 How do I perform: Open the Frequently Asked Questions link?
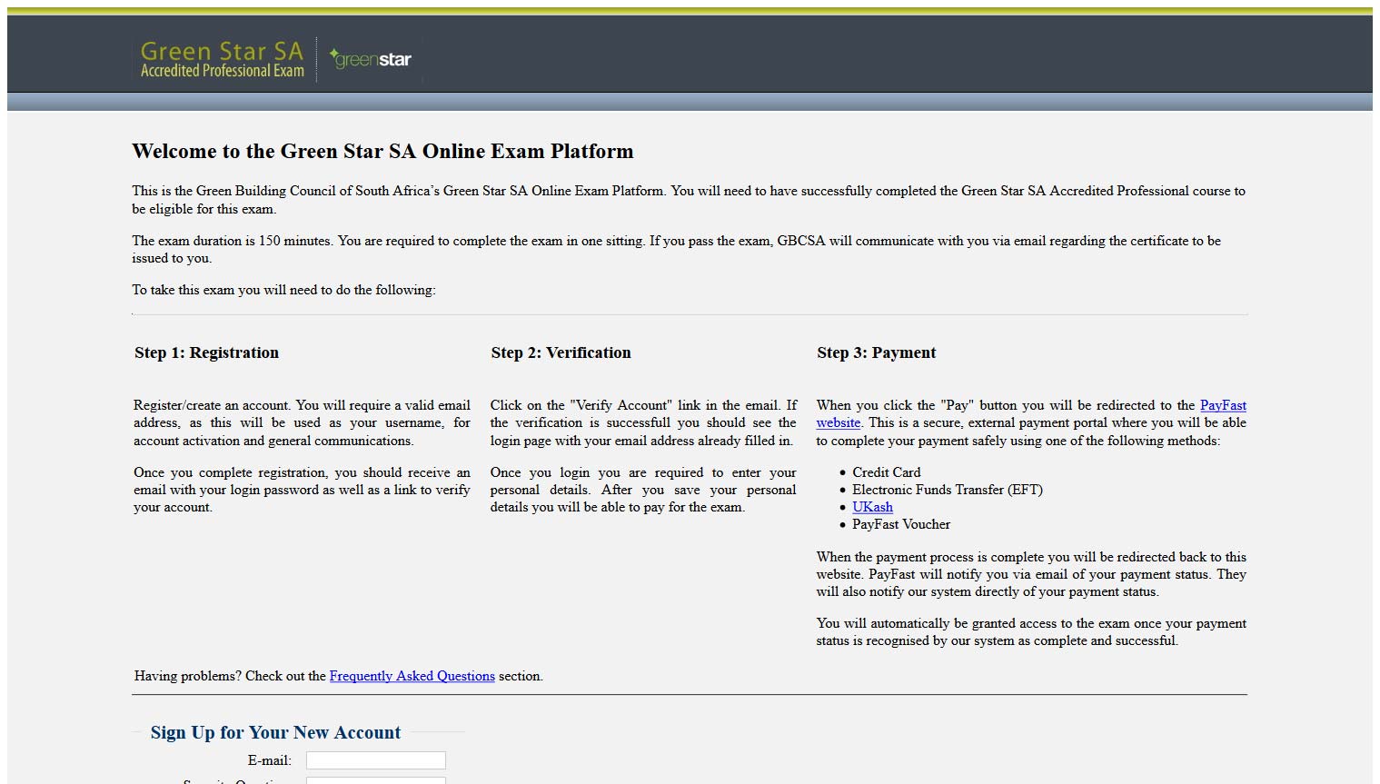point(412,676)
